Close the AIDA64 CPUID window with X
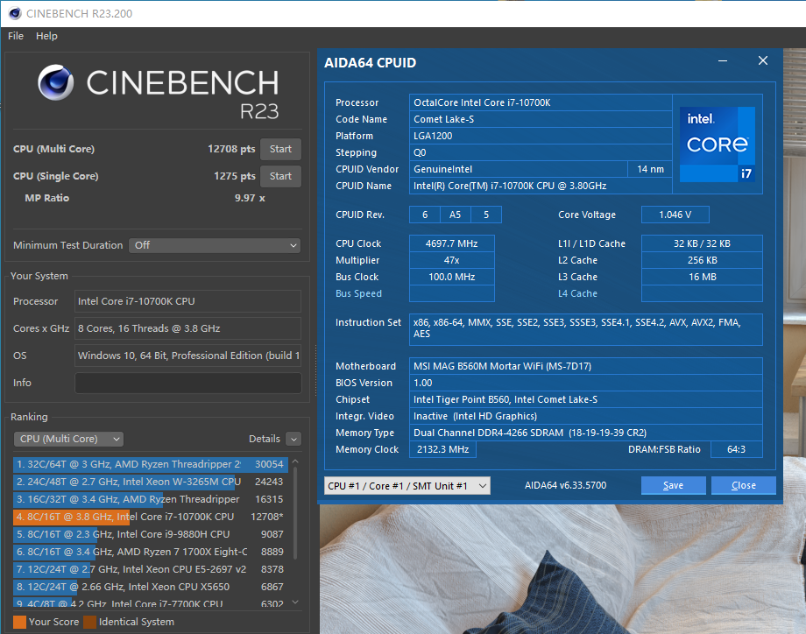 [x=763, y=60]
